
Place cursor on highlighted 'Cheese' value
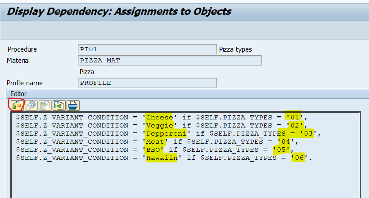(x=159, y=118)
